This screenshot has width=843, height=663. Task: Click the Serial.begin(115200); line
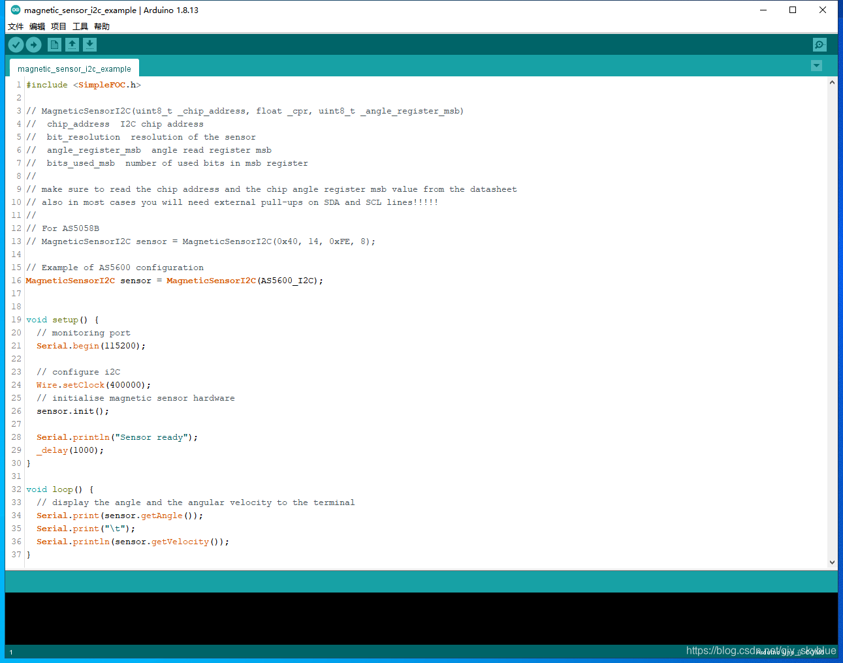click(x=91, y=346)
